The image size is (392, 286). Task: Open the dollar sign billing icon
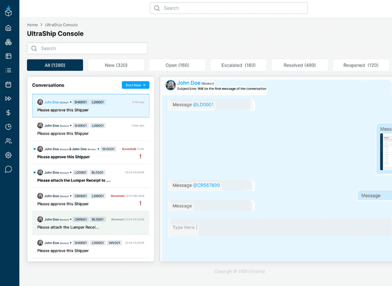point(8,113)
